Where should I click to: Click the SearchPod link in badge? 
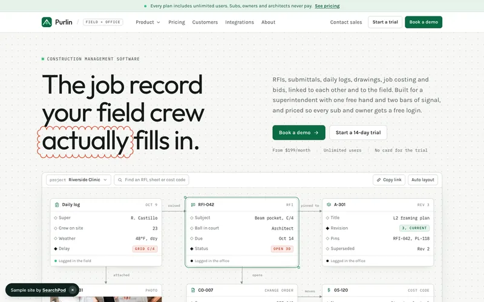coord(54,291)
